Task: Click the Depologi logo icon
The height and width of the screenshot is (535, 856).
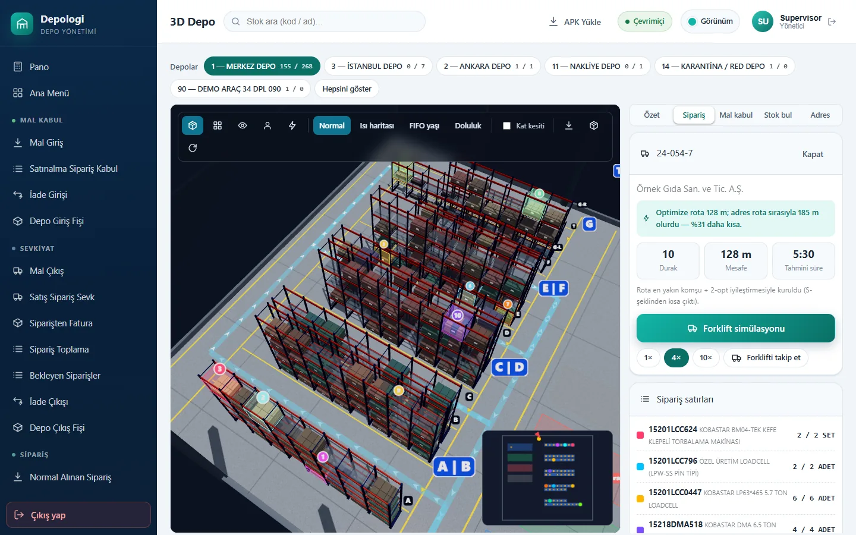Action: pyautogui.click(x=22, y=24)
